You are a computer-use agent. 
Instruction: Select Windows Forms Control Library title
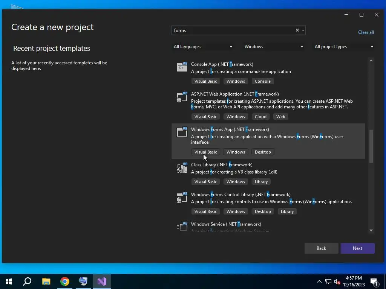tap(241, 195)
